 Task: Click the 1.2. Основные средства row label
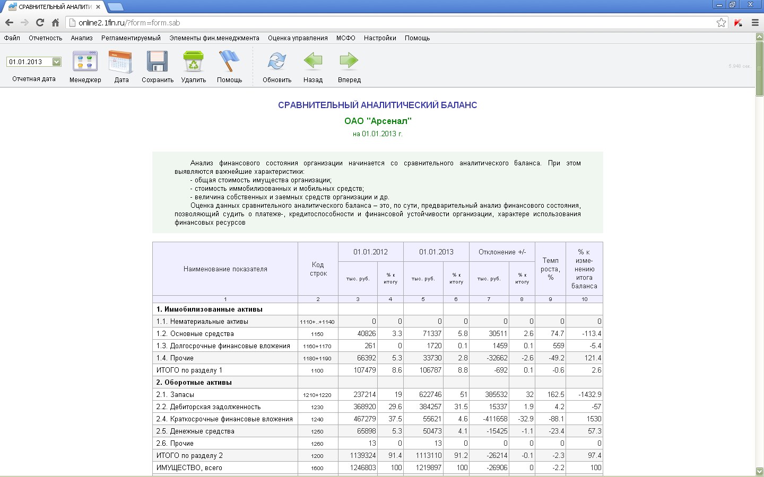(195, 334)
